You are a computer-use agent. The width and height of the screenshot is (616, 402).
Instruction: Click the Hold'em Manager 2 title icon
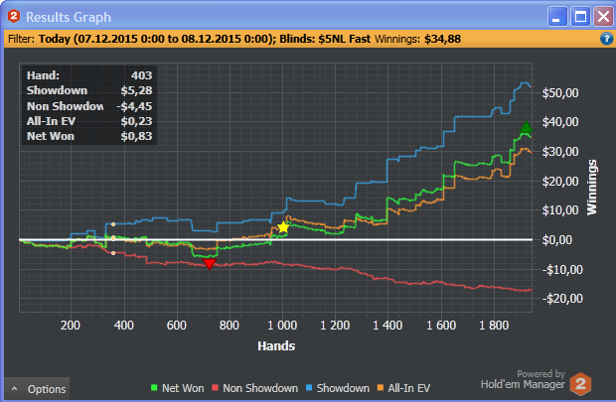14,17
